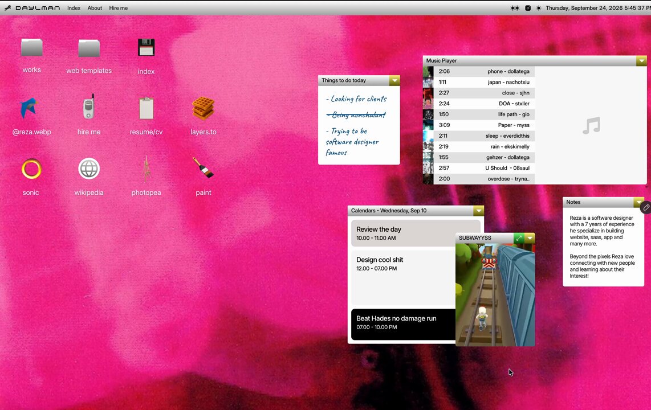Screen dimensions: 651x410
Task: Collapse the SUBWAYYSS widget
Action: pyautogui.click(x=530, y=238)
